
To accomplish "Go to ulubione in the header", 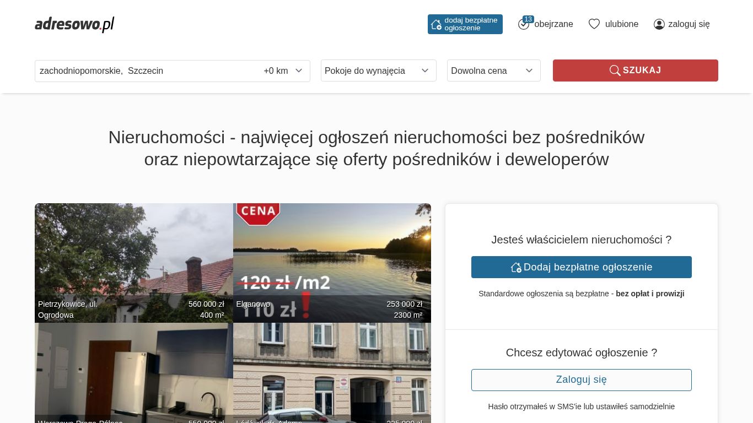I will pos(621,24).
